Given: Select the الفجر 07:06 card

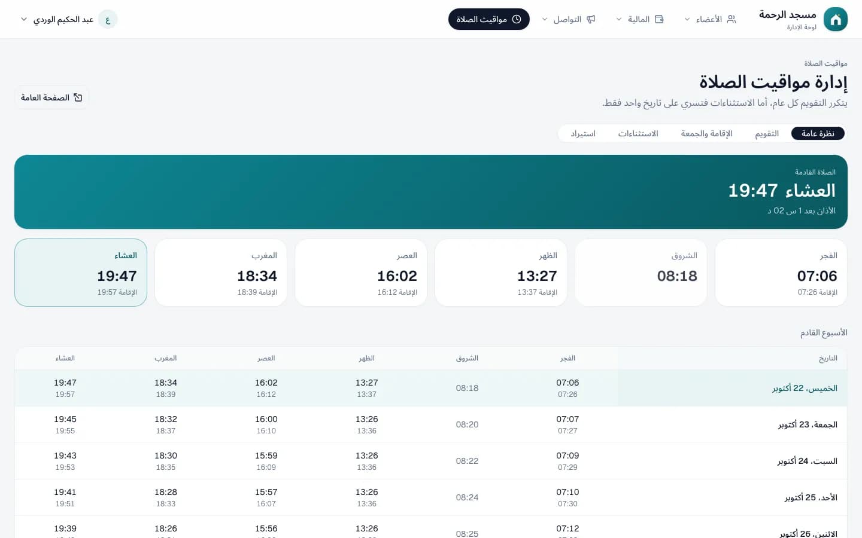Looking at the screenshot, I should tap(781, 273).
